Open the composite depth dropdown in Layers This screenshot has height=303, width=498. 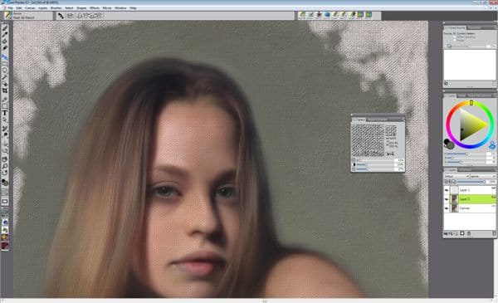coord(483,176)
